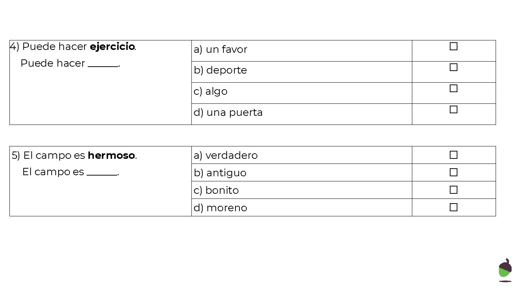Select the checkbox for 'algo'
The image size is (524, 295).
453,88
